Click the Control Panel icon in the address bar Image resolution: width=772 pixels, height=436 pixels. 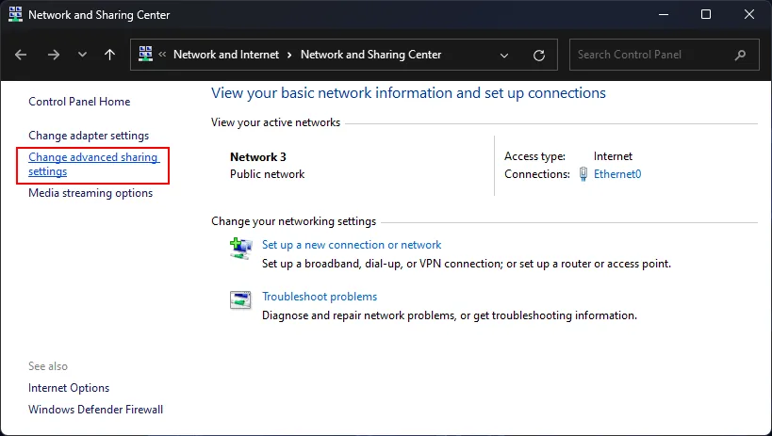pyautogui.click(x=145, y=54)
